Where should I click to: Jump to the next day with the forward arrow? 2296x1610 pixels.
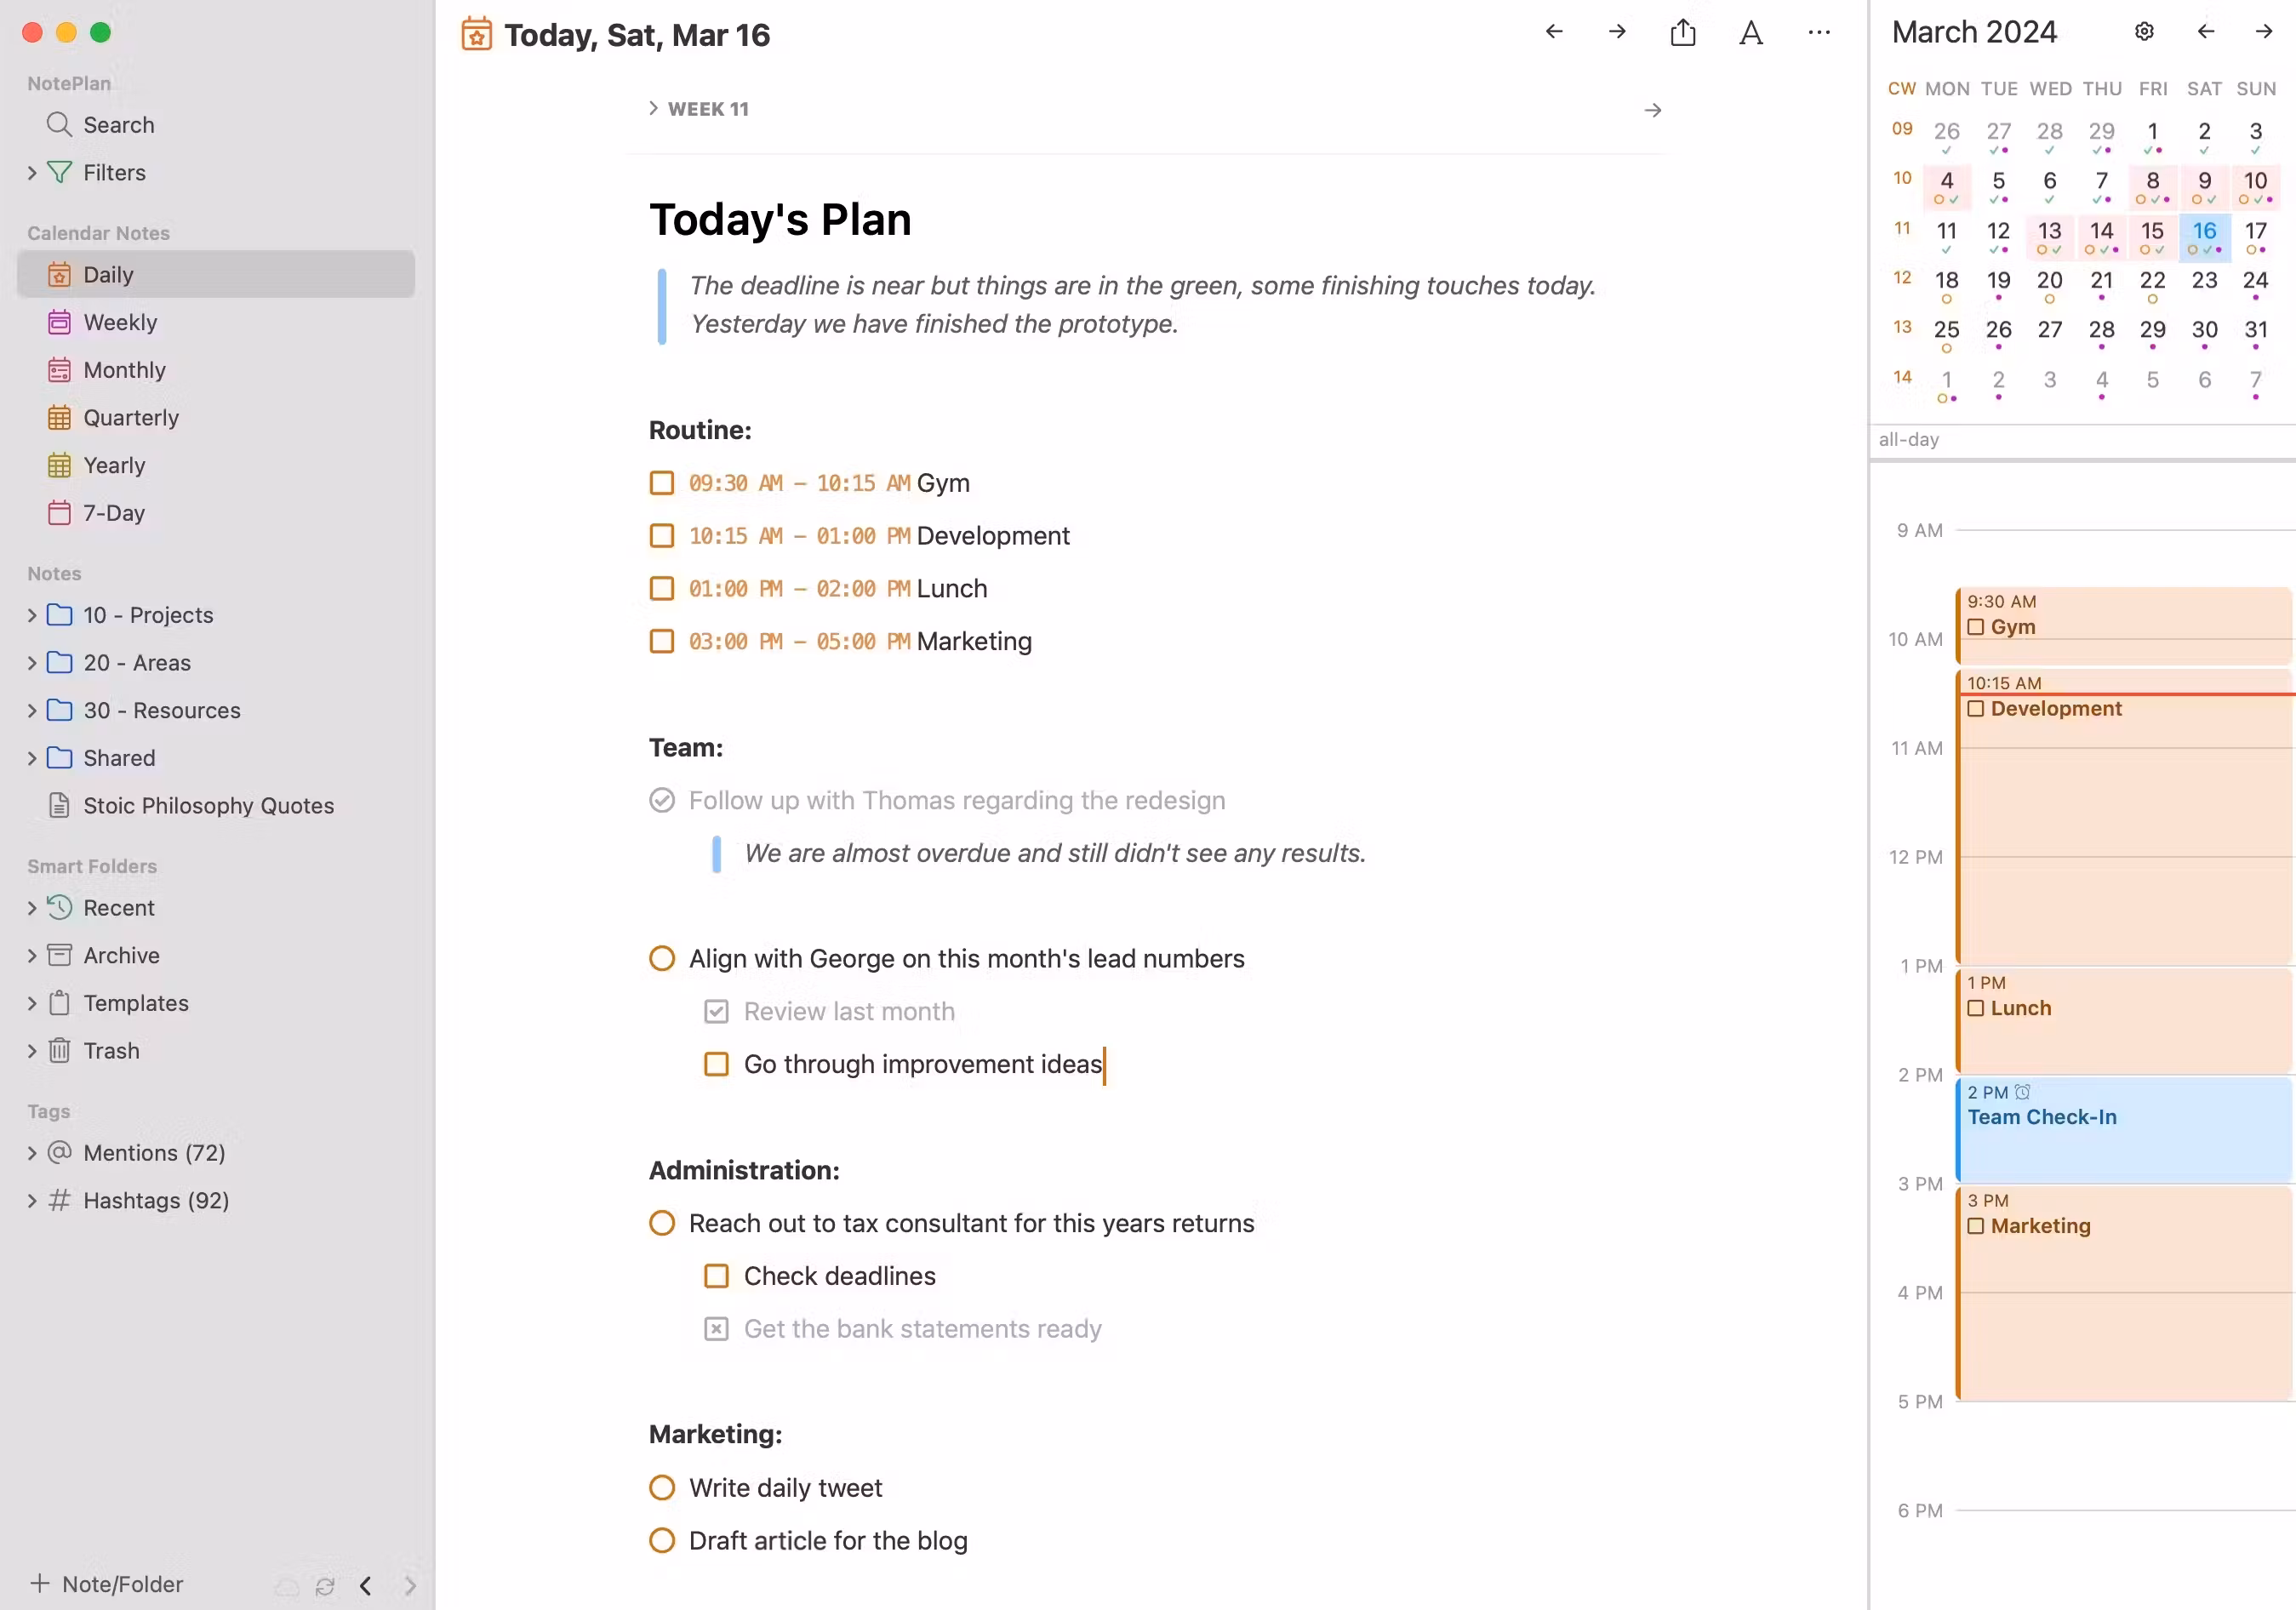1616,32
